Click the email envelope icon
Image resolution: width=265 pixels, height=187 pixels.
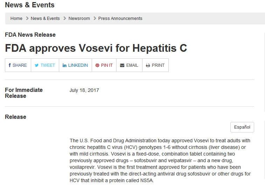[122, 65]
